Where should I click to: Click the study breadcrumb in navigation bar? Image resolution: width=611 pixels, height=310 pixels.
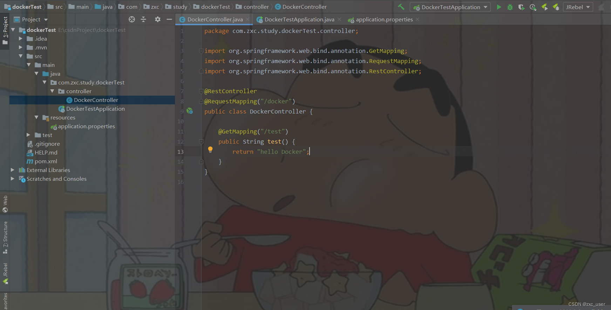(x=176, y=7)
